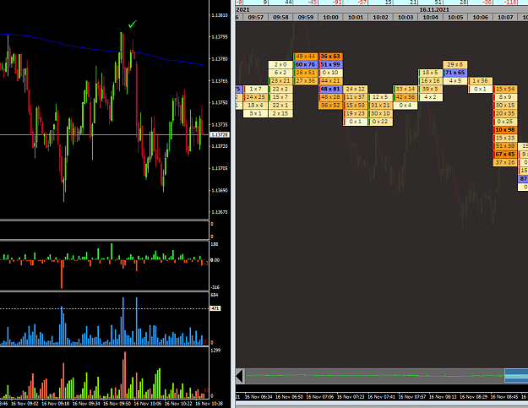
Task: Click the footprint cell 1 x 36
Action: (x=480, y=81)
